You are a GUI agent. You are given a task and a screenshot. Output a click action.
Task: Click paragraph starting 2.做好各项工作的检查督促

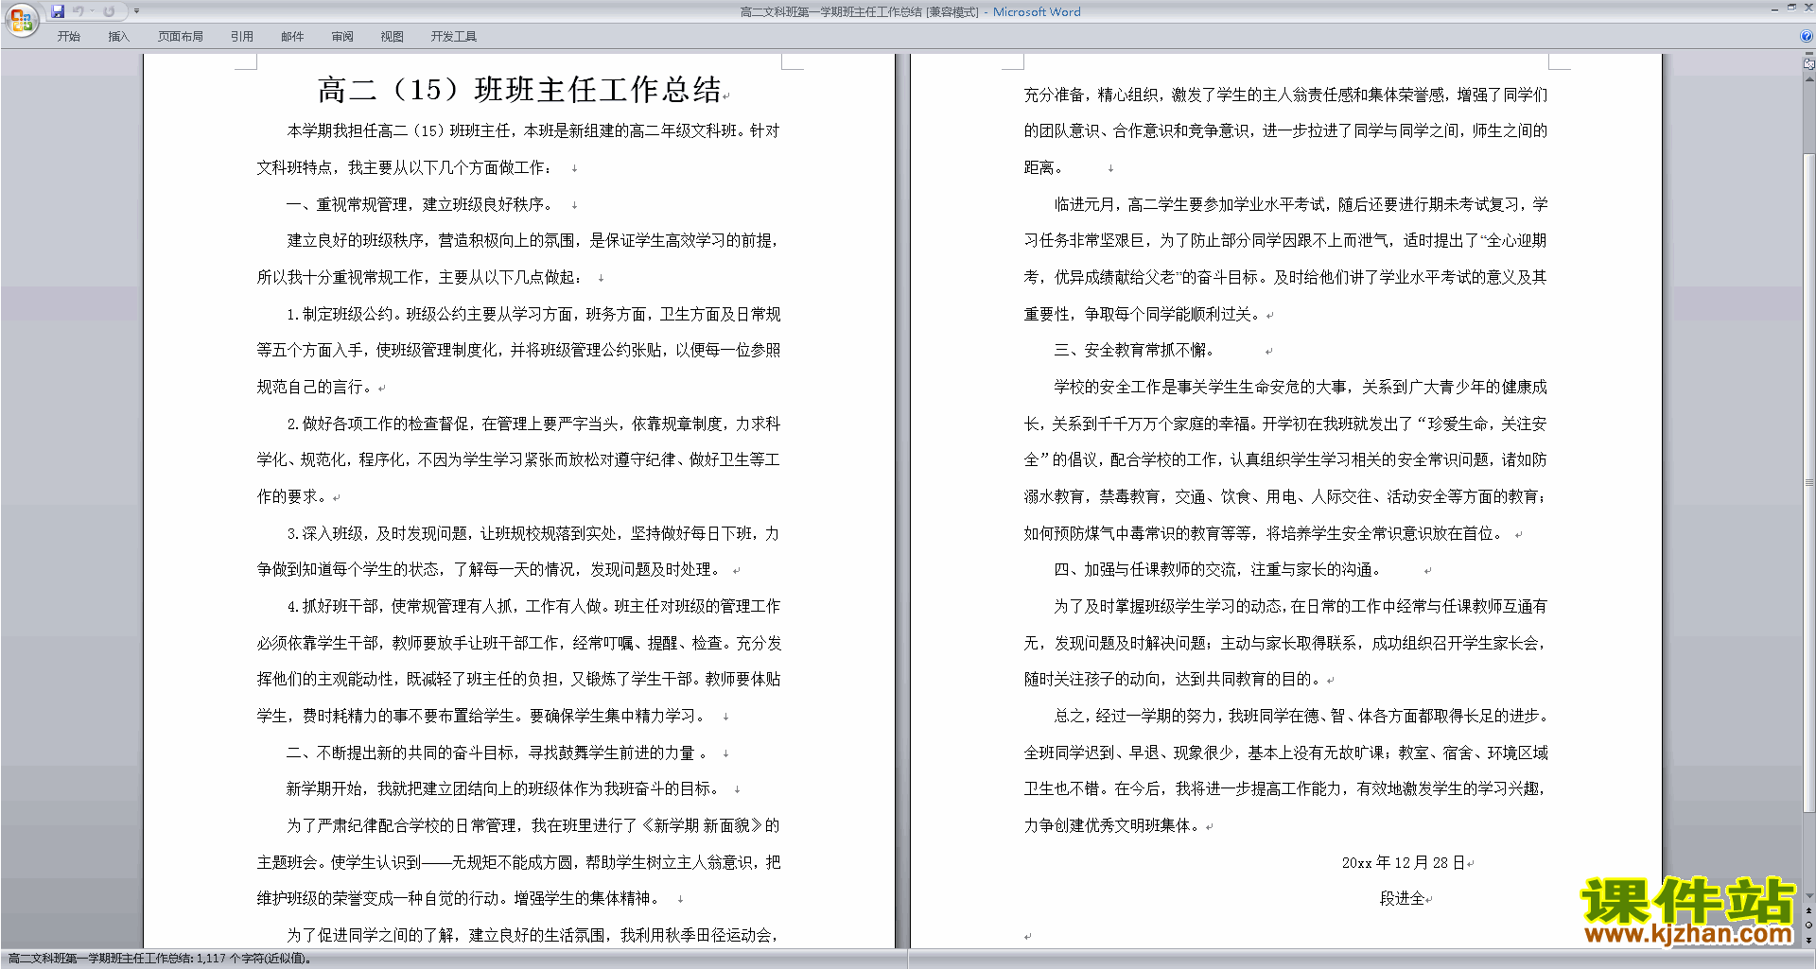pyautogui.click(x=518, y=459)
